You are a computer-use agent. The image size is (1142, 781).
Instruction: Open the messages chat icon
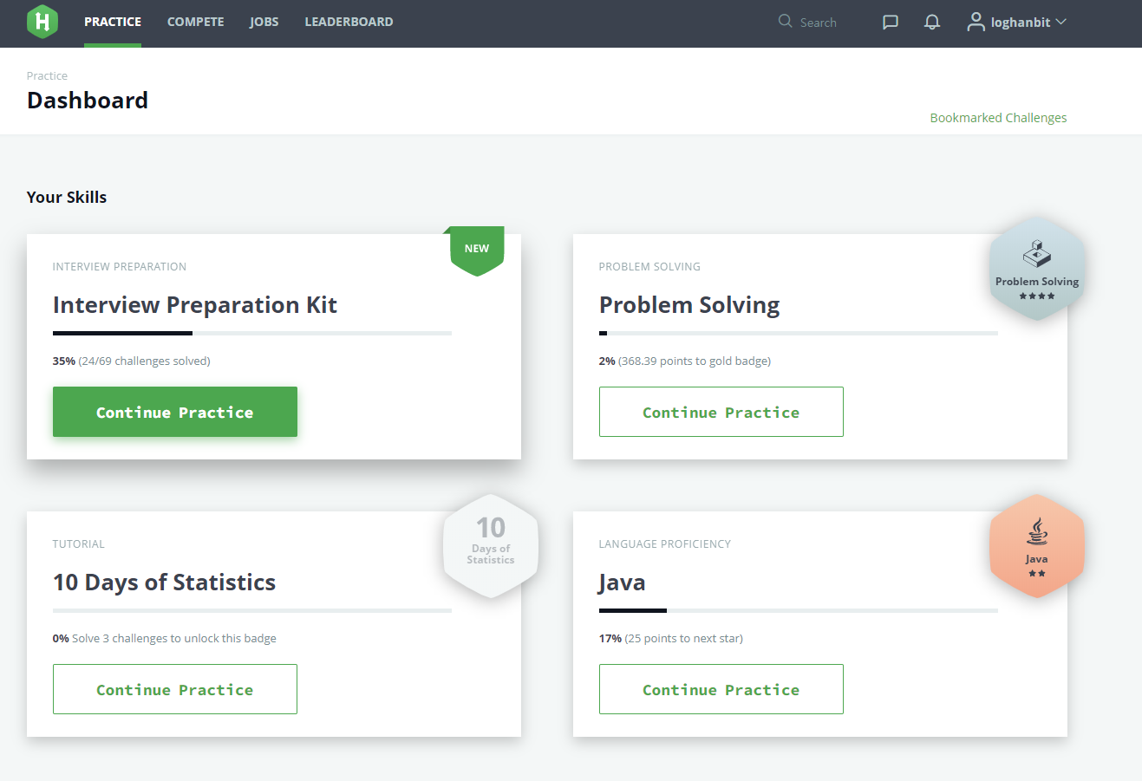[890, 23]
